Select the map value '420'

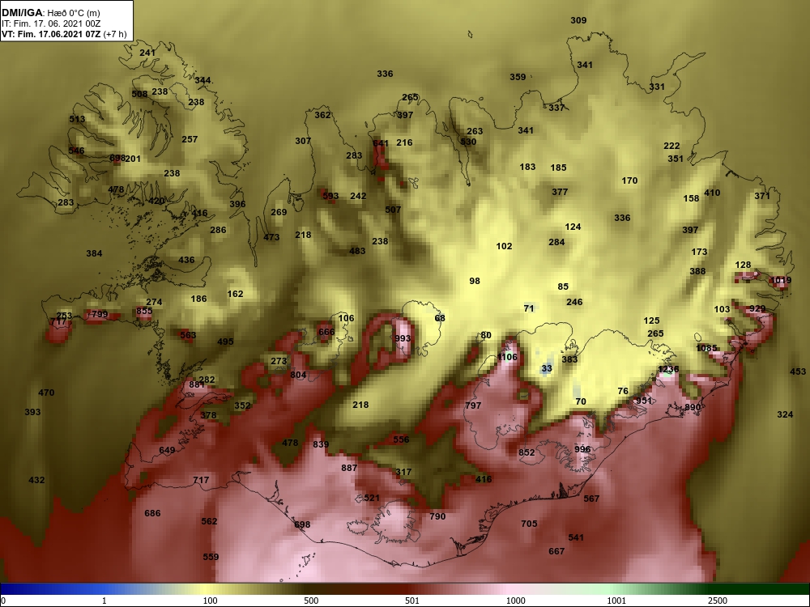[156, 202]
